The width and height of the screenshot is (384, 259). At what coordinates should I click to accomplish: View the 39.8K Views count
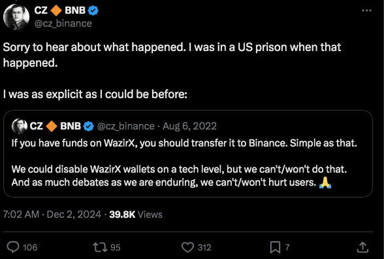tap(136, 215)
